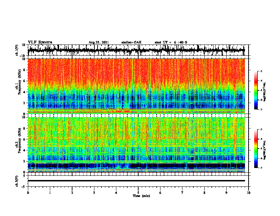Image resolution: width=280 pixels, height=216 pixels.
Task: Click the "station=GAK" label
Action: click(x=132, y=42)
